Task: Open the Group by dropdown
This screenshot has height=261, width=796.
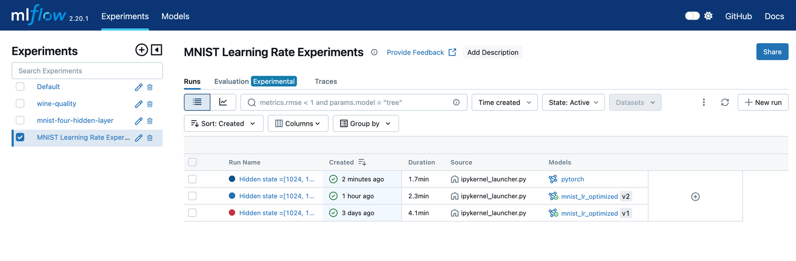Action: (366, 124)
